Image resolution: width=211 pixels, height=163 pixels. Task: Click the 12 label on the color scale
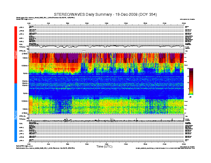(x=188, y=83)
